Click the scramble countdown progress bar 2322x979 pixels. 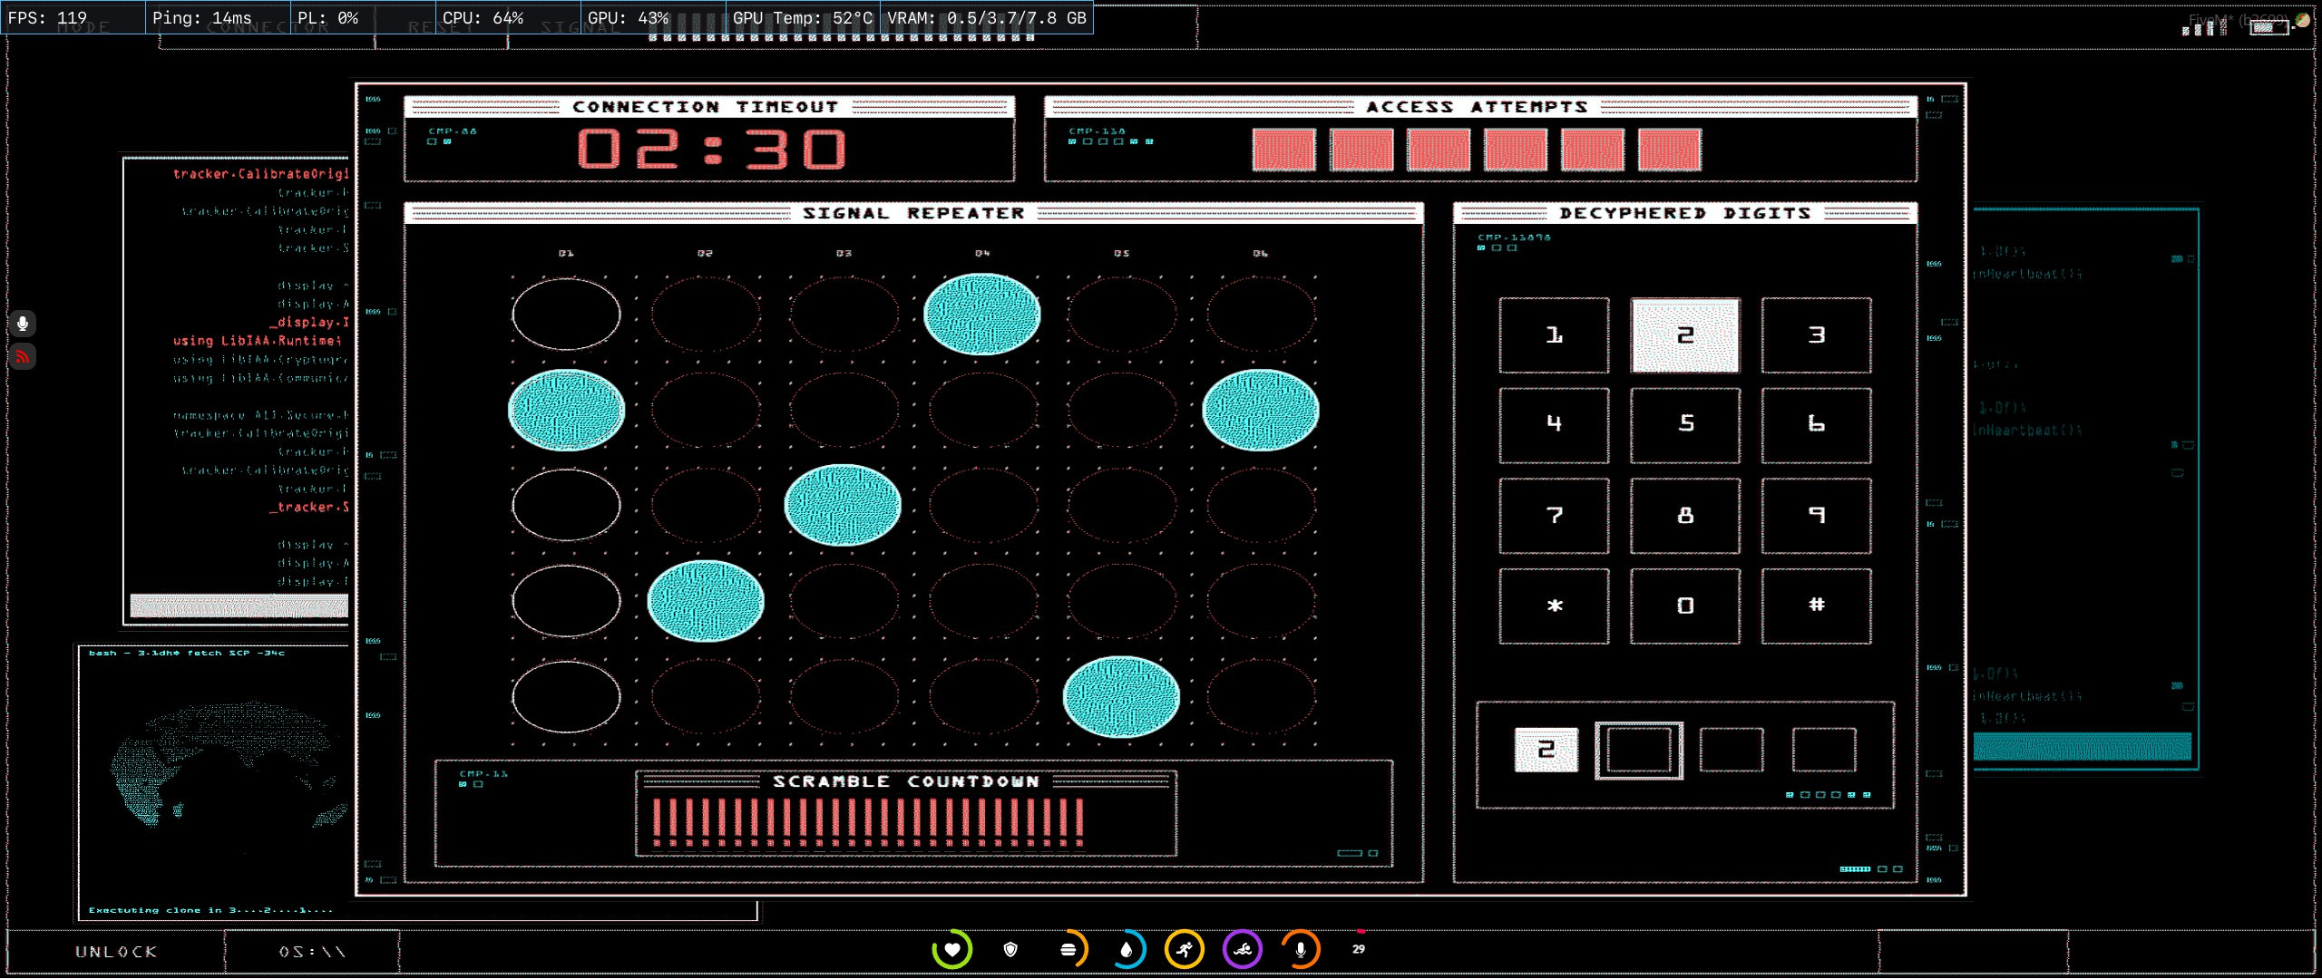tap(867, 819)
